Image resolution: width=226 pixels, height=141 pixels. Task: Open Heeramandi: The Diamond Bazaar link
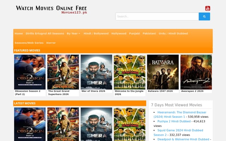[180, 115]
